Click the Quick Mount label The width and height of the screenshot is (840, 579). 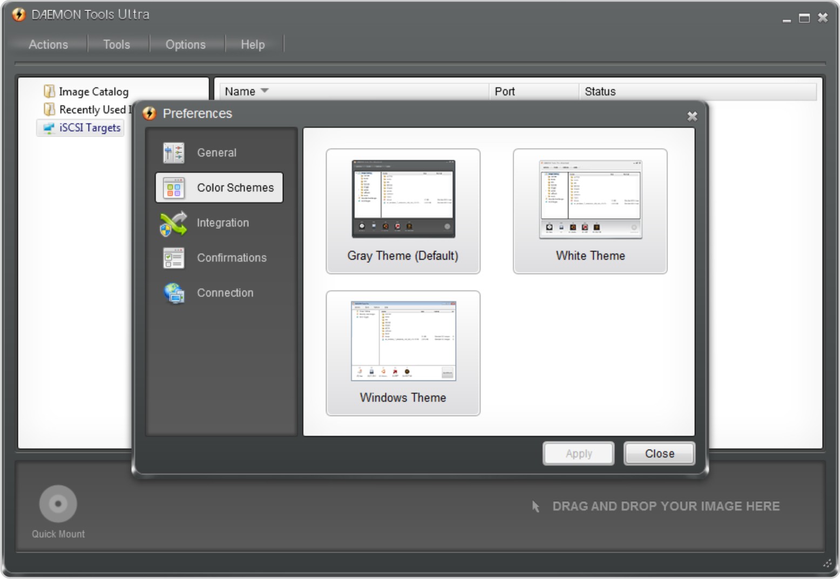click(x=58, y=534)
